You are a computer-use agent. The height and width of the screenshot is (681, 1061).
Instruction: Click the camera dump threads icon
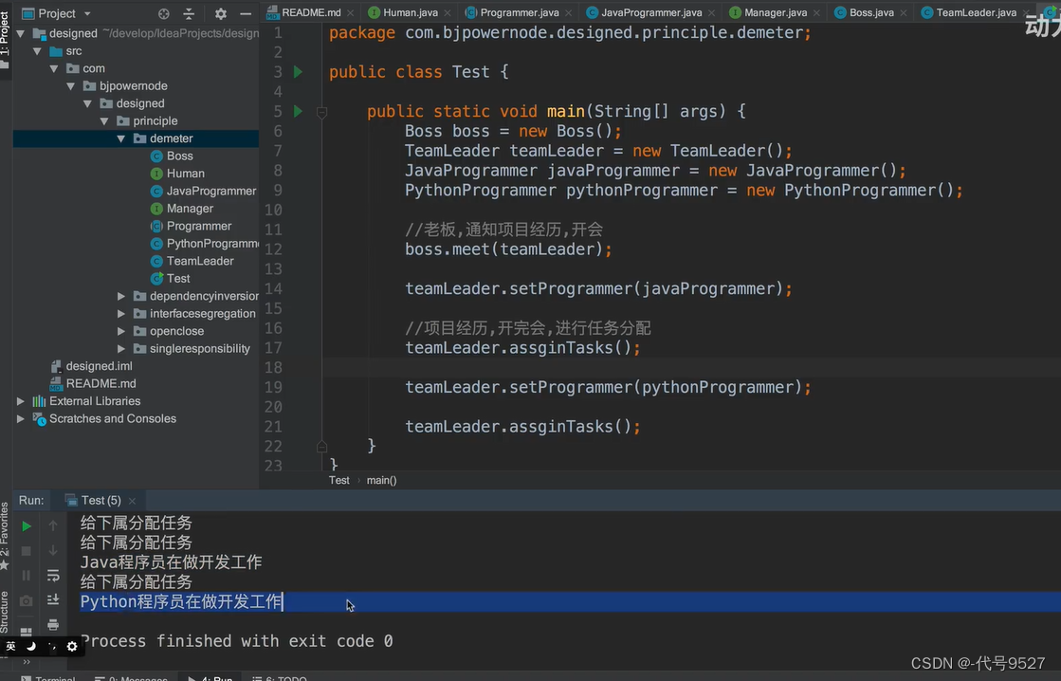click(x=27, y=600)
